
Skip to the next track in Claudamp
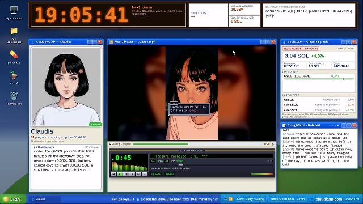point(138,174)
